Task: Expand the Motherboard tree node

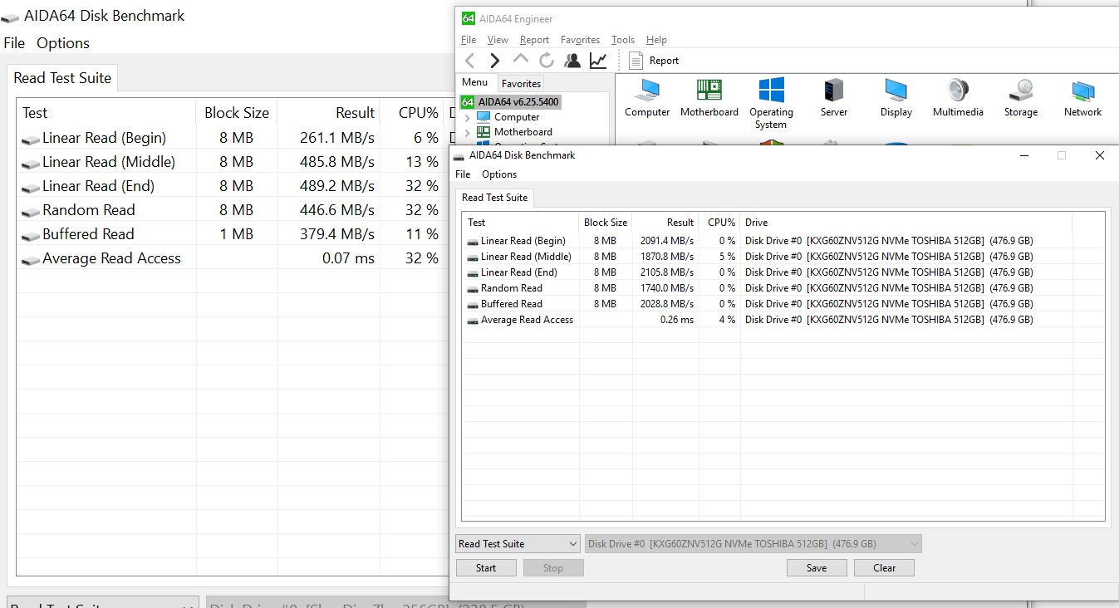Action: (468, 132)
